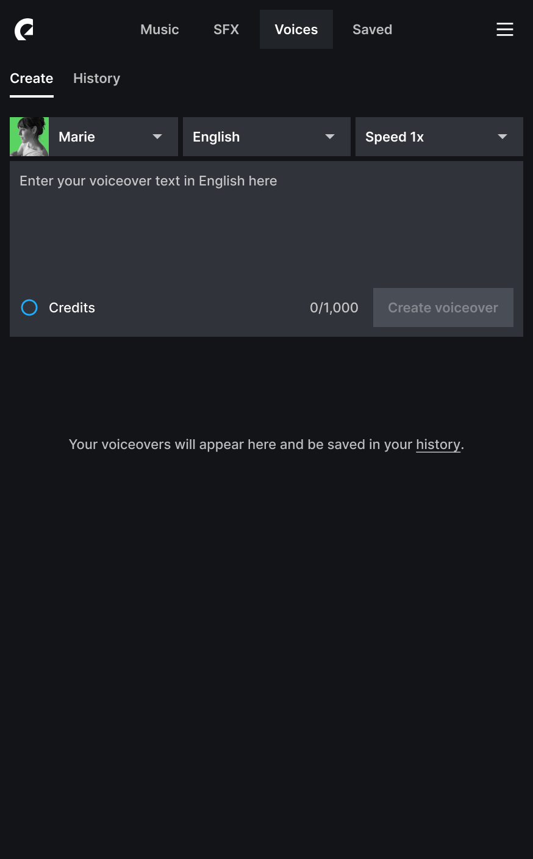
Task: Click the Speed dropdown arrow
Action: point(503,137)
